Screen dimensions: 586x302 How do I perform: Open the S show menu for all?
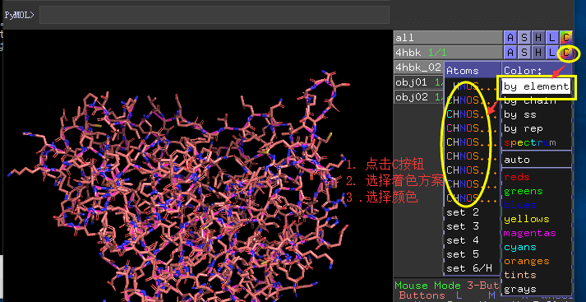(524, 38)
